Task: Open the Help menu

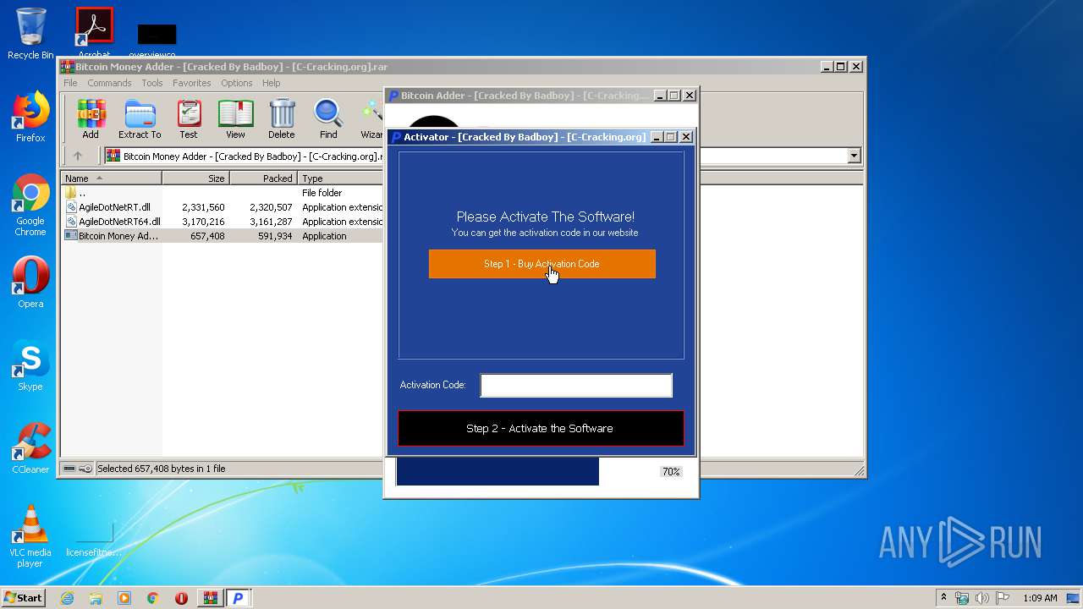Action: coord(271,83)
